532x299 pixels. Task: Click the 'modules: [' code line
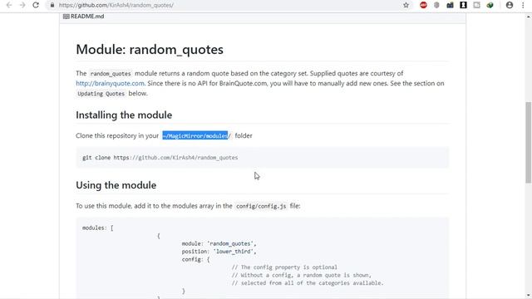point(98,228)
